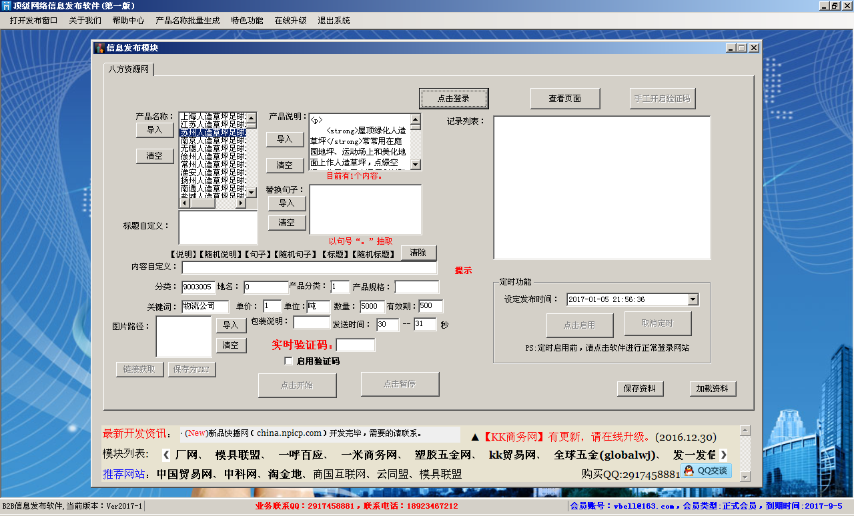Click 产品规格 input field
The image size is (854, 516).
coord(417,287)
